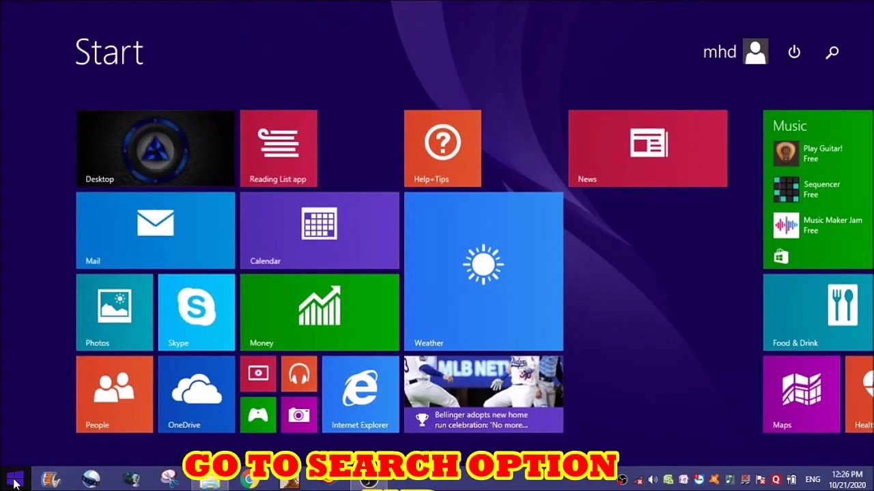Click the volume speaker tray icon
Screen dimensions: 874x491
click(x=653, y=479)
